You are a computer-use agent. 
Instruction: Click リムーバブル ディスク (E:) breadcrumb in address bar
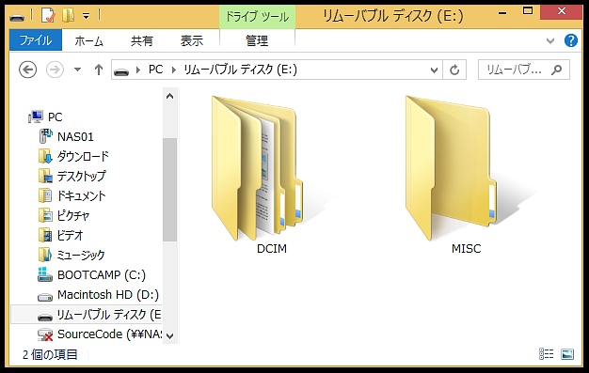[x=241, y=70]
